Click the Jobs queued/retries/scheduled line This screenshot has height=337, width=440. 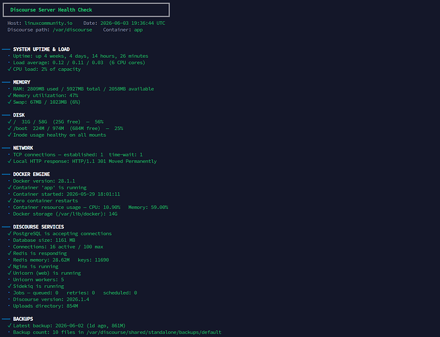(75, 293)
